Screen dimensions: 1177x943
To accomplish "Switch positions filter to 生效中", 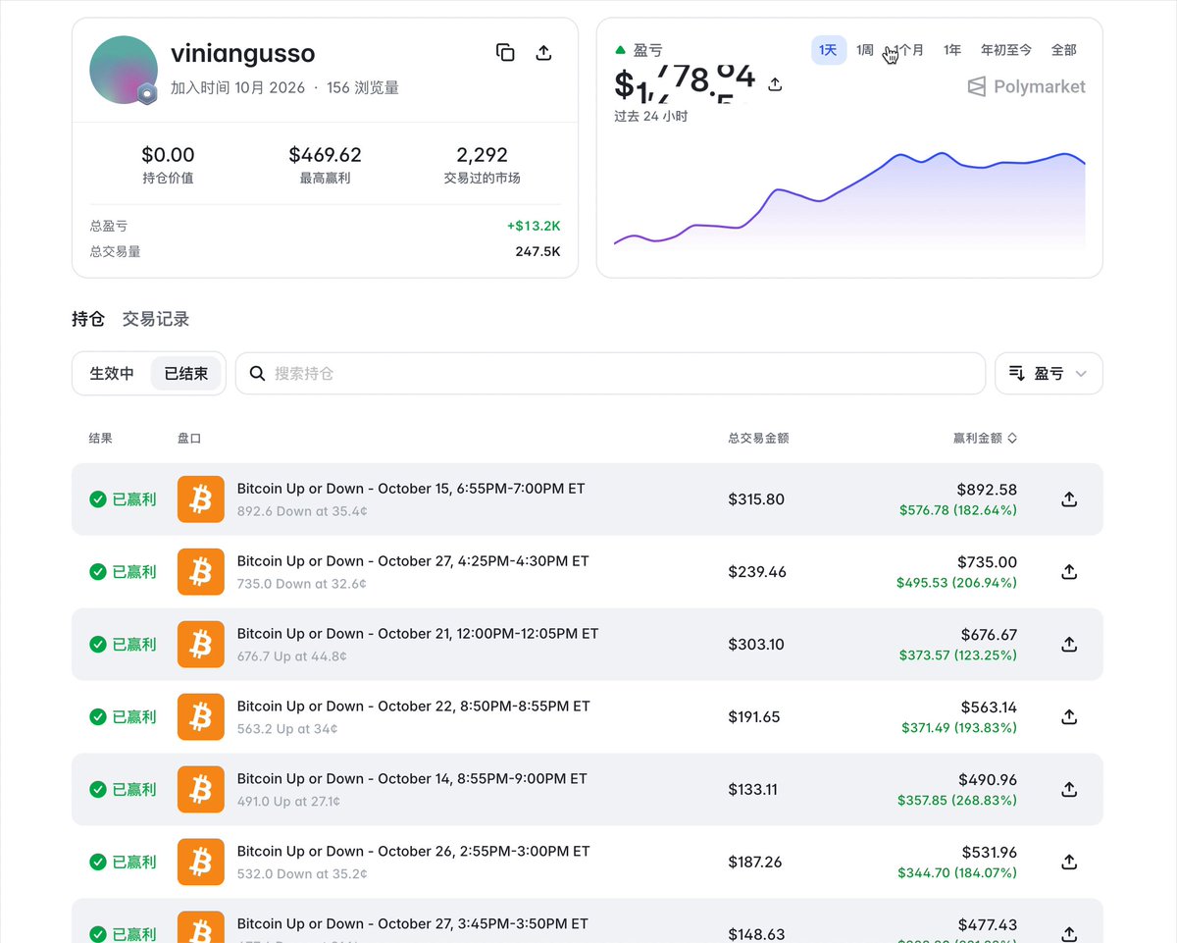I will click(112, 374).
